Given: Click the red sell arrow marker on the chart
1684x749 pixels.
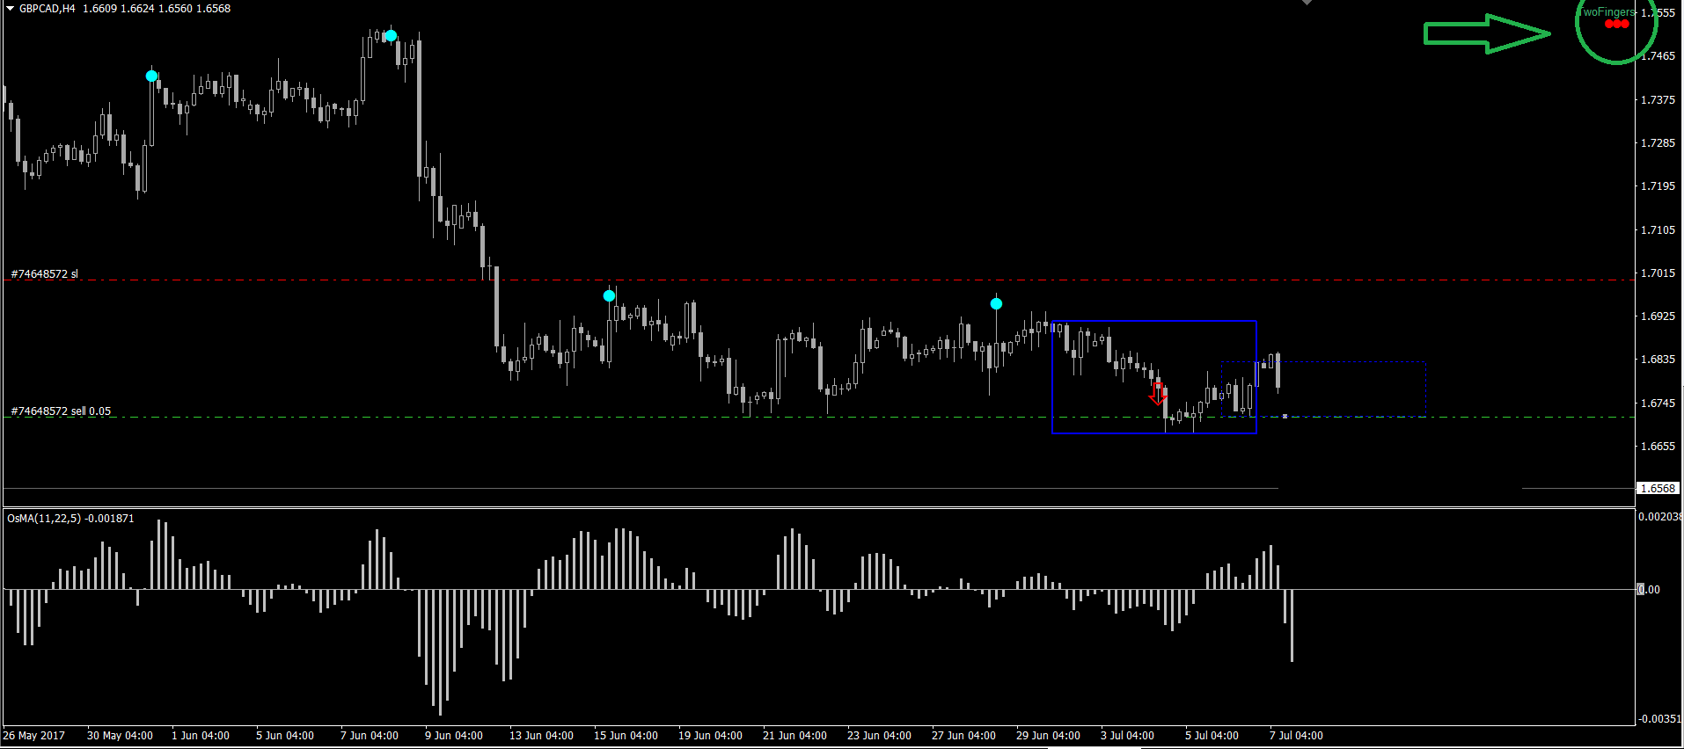Looking at the screenshot, I should tap(1158, 394).
